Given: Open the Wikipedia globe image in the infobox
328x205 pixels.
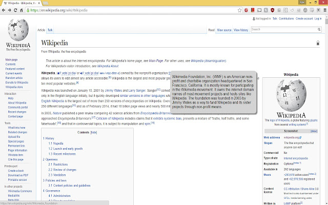Looking at the screenshot, I should tap(291, 95).
